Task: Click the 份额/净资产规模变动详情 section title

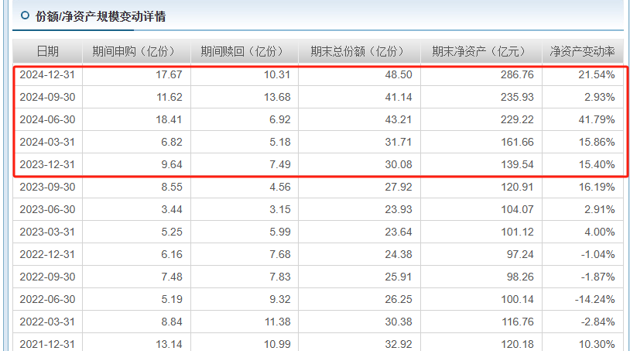Action: click(101, 16)
